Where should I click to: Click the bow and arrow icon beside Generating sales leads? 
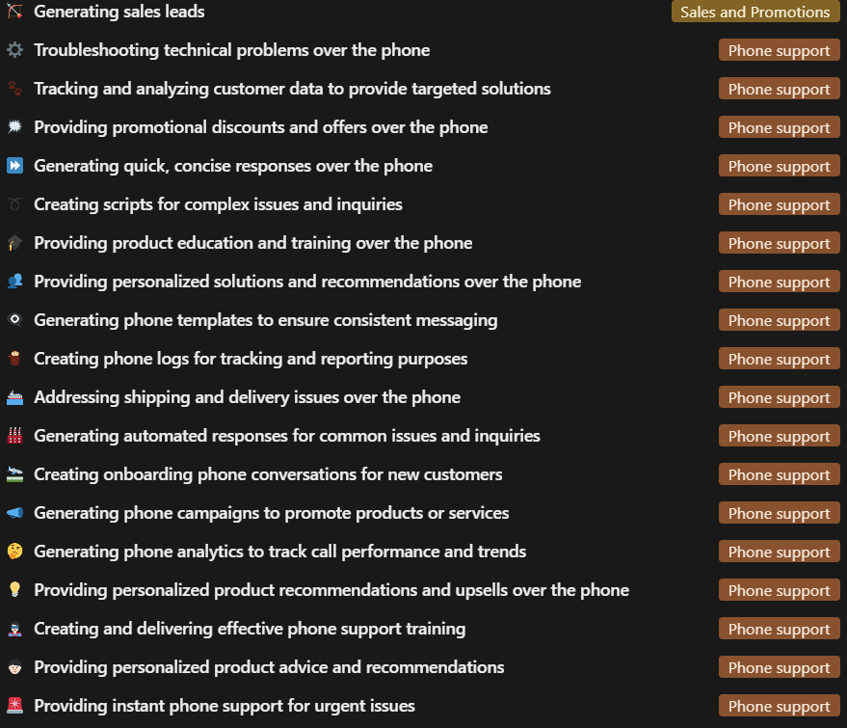coord(13,12)
